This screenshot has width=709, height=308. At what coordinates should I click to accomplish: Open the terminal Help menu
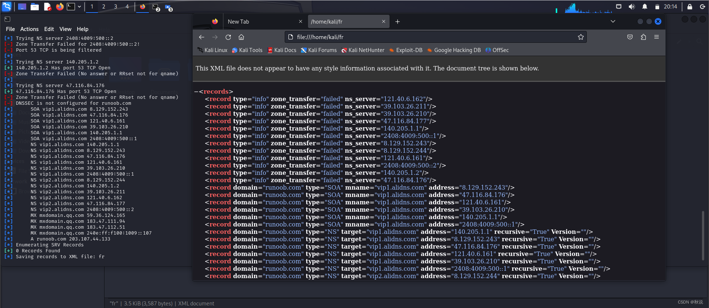tap(83, 29)
